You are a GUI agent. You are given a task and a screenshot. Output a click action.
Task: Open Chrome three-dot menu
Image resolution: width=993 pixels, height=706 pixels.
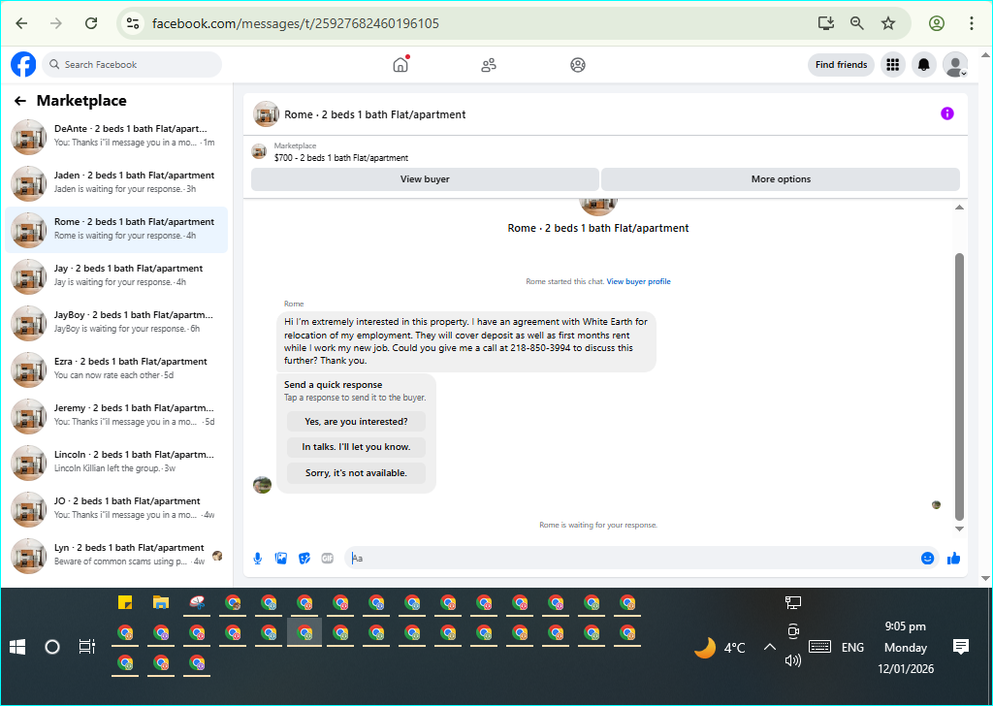(x=972, y=23)
